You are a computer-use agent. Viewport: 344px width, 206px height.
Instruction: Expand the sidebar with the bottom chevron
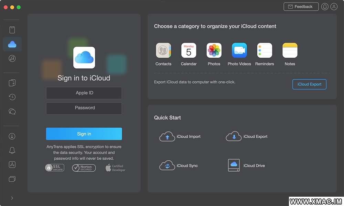[12, 198]
